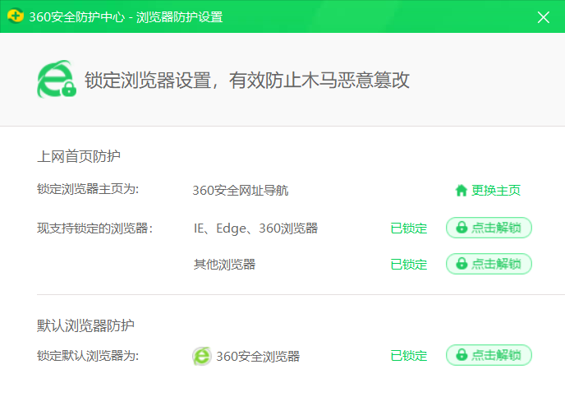Close the browser protection settings window
This screenshot has width=565, height=406.
543,17
